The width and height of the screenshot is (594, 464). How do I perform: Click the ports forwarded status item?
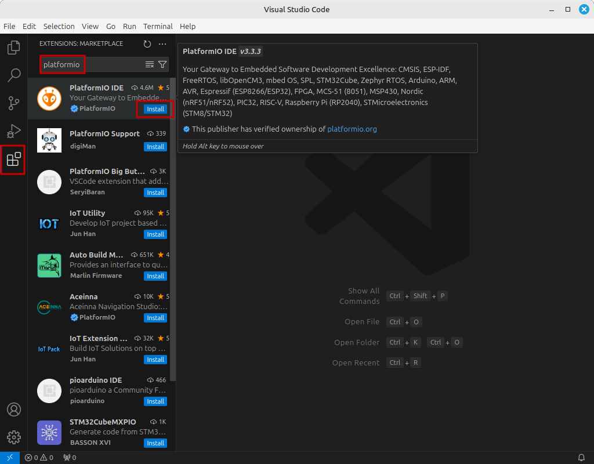pos(70,458)
